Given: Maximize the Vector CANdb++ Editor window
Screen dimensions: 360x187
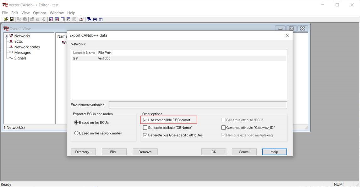Looking at the screenshot, I should 337,5.
